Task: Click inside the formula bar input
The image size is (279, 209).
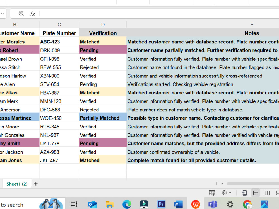Action: coord(159,13)
